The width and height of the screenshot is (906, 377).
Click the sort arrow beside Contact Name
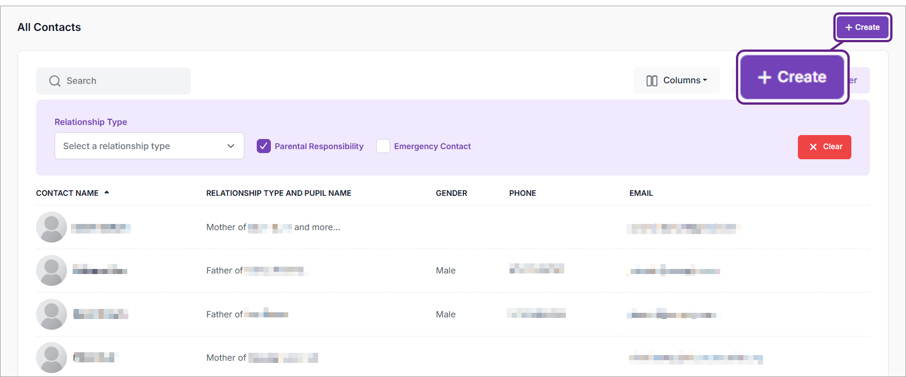(106, 193)
